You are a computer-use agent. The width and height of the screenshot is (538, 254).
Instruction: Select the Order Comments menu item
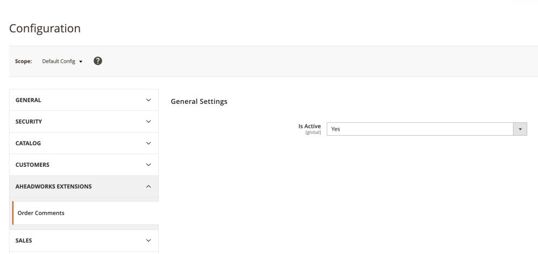click(x=86, y=213)
